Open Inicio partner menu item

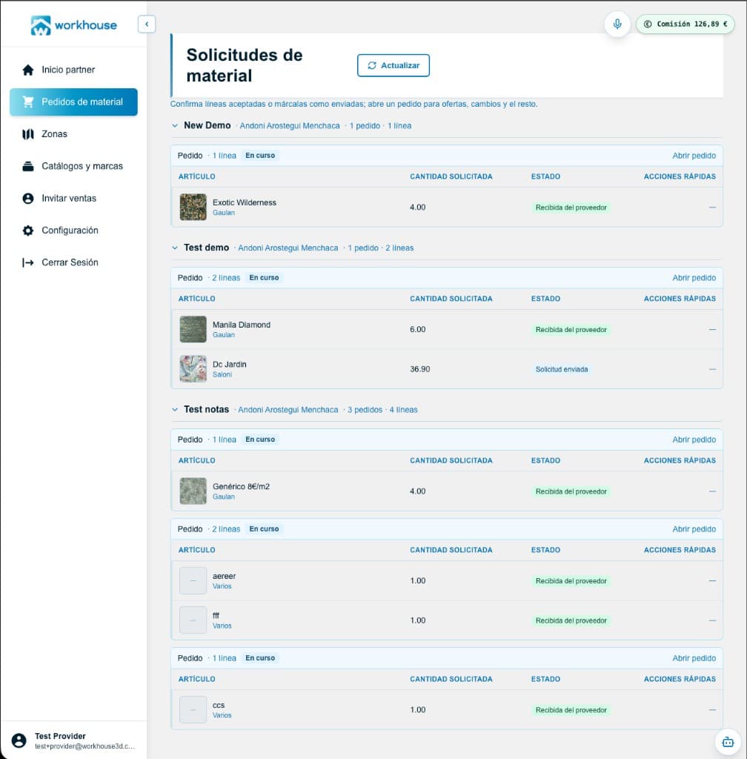point(73,70)
